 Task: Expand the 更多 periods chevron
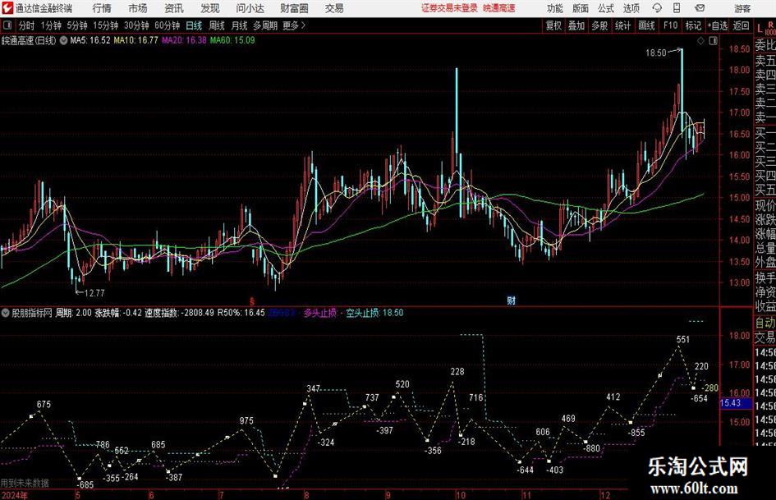295,25
